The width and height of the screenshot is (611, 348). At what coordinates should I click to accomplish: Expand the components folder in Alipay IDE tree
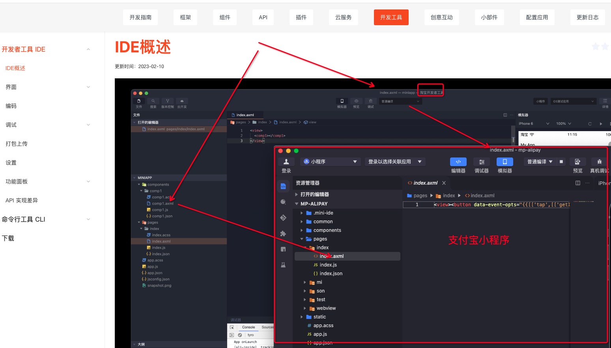(347, 230)
